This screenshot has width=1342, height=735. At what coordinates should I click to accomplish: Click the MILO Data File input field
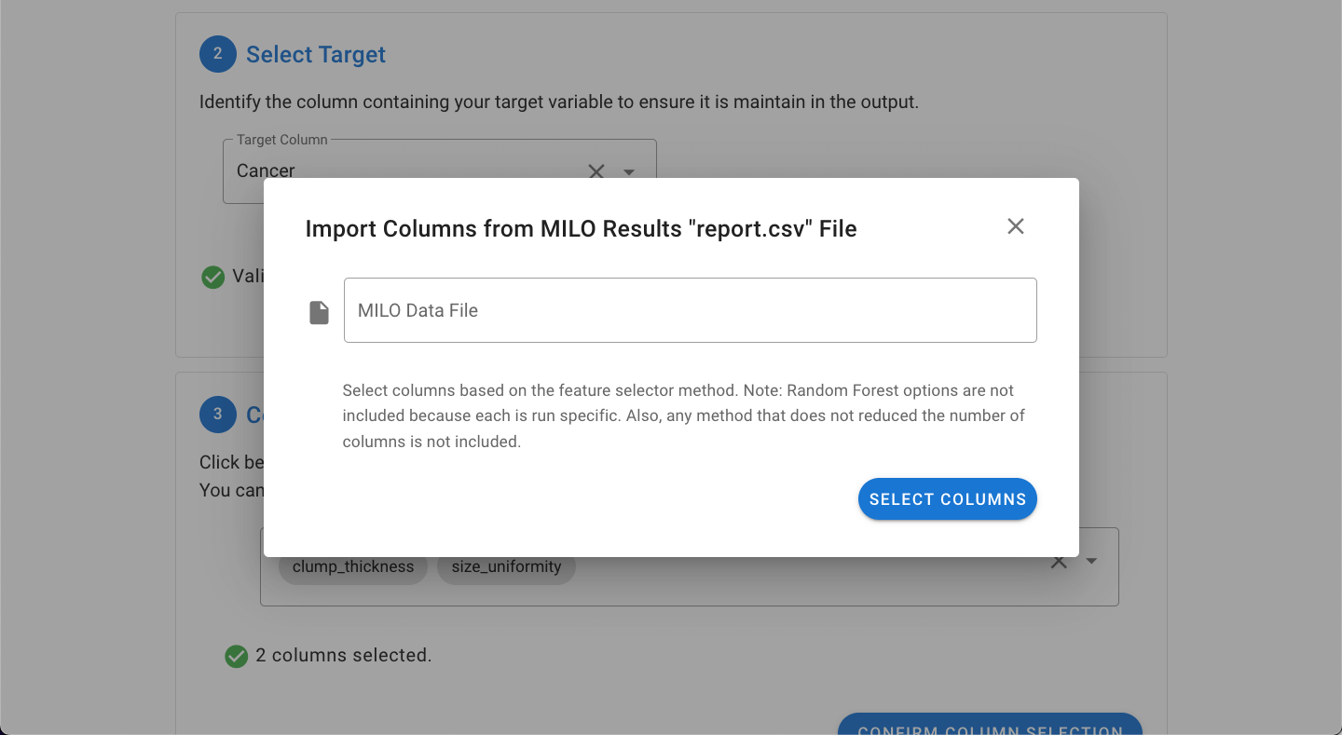coord(690,310)
